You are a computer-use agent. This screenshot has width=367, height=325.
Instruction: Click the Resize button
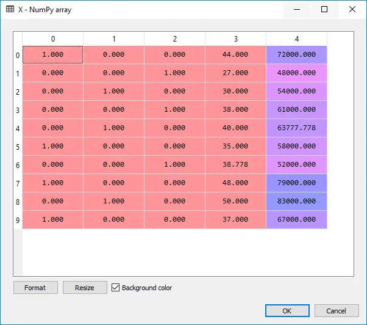(85, 288)
